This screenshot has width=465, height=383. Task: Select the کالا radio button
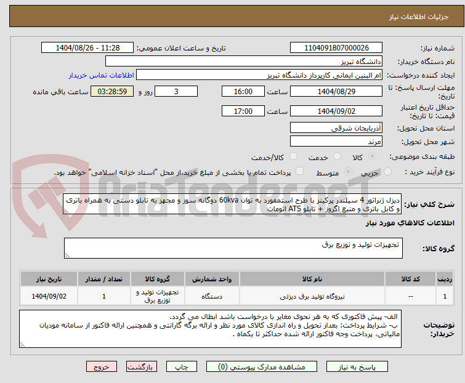click(372, 156)
